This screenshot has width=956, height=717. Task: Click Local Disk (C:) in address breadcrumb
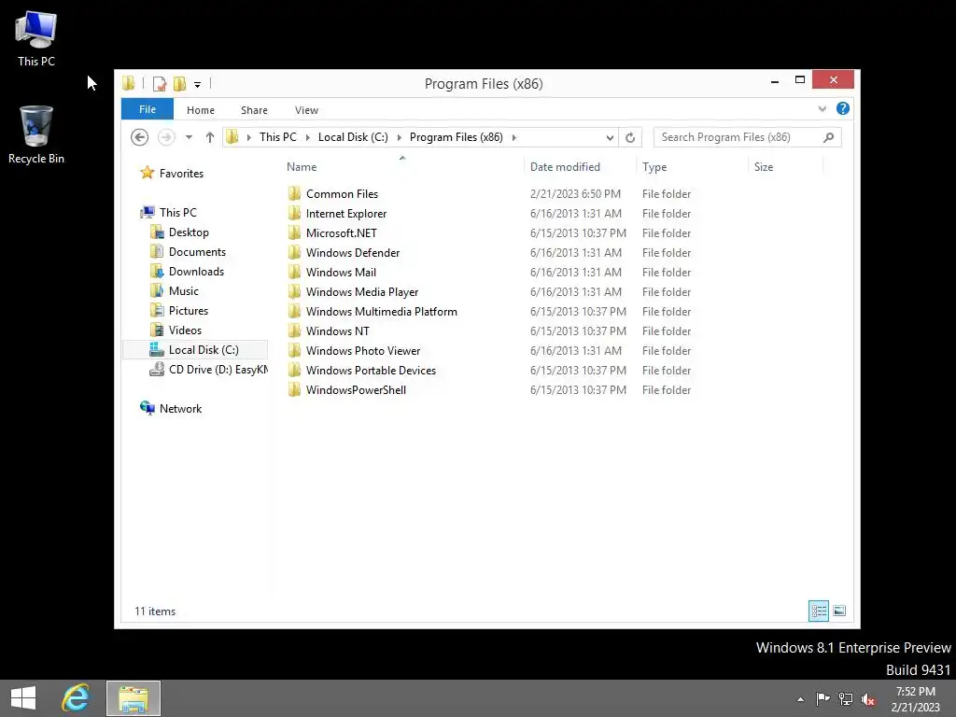tap(353, 137)
